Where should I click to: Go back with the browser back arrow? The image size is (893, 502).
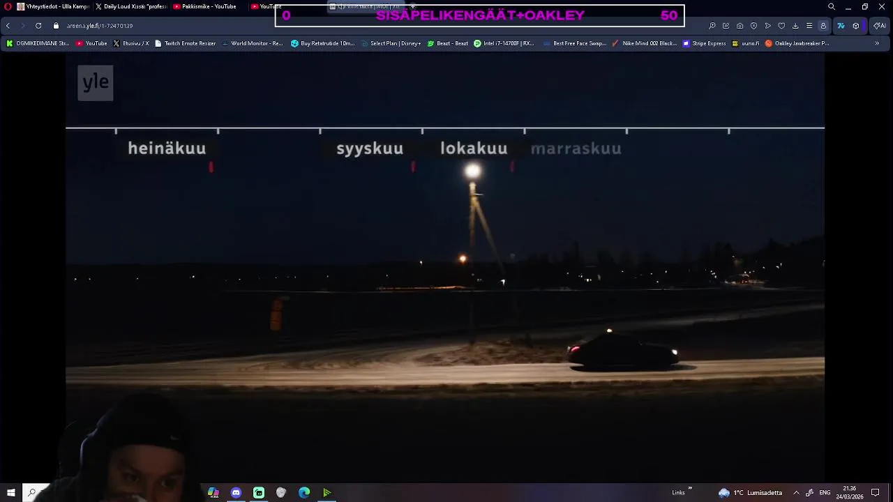pyautogui.click(x=8, y=26)
